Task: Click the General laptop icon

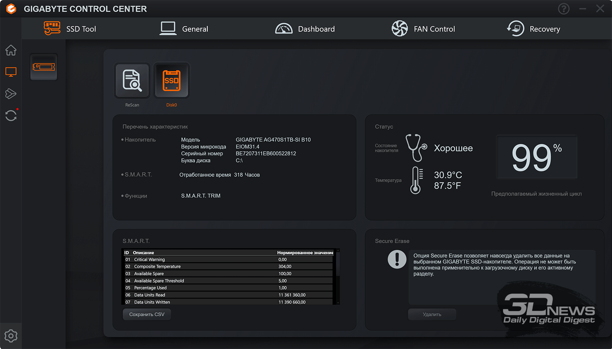Action: pyautogui.click(x=168, y=28)
